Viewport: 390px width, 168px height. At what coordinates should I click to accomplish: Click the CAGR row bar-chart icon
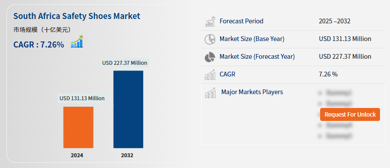(210, 75)
